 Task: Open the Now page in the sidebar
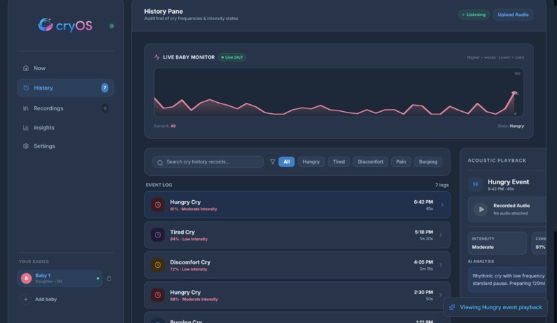tap(66, 68)
